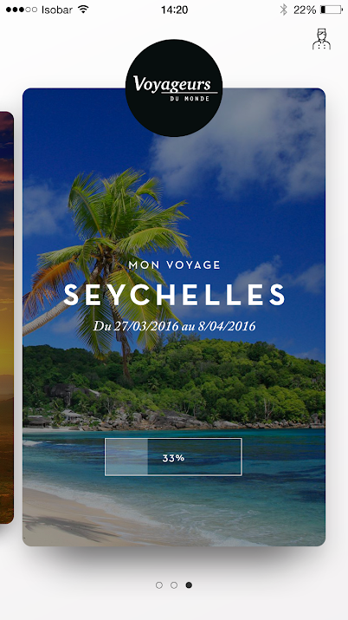
Task: Open the SEYCHELLES trip title
Action: [x=174, y=295]
